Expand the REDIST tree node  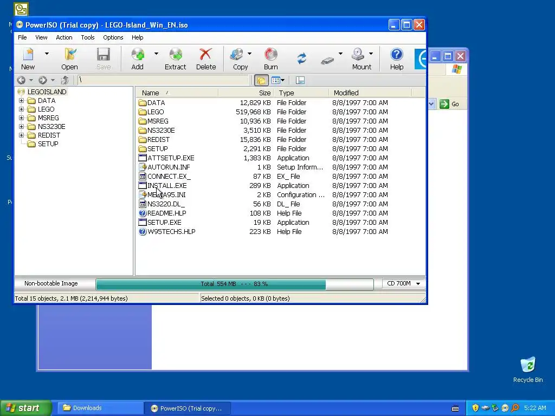(x=21, y=135)
